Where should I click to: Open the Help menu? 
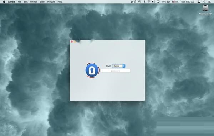[60, 2]
